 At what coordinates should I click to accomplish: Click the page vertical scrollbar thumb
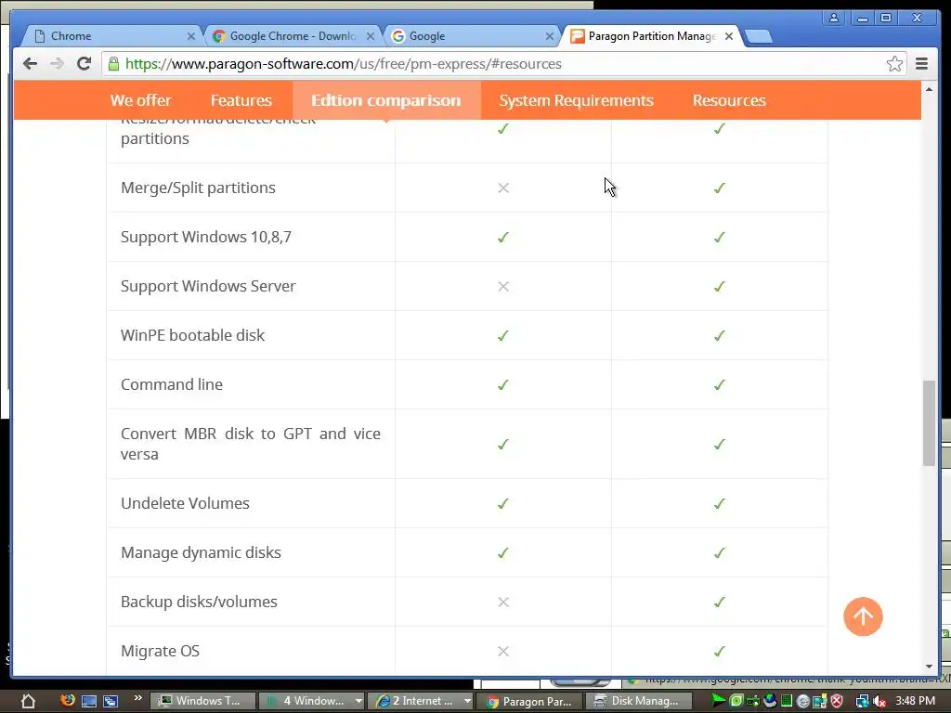pyautogui.click(x=929, y=423)
